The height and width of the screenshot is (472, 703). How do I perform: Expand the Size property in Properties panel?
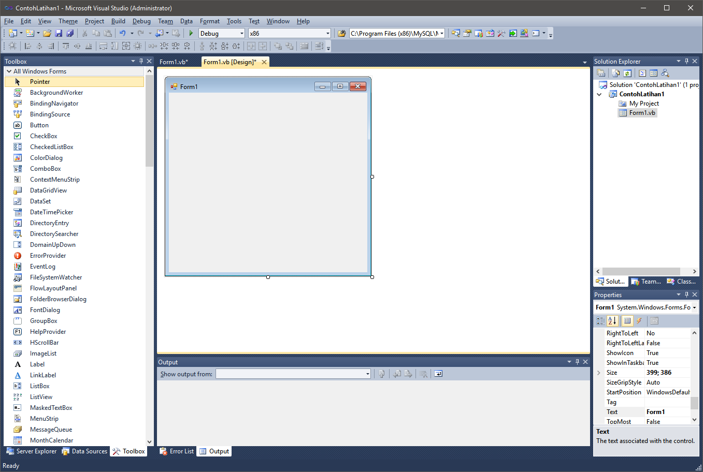599,372
